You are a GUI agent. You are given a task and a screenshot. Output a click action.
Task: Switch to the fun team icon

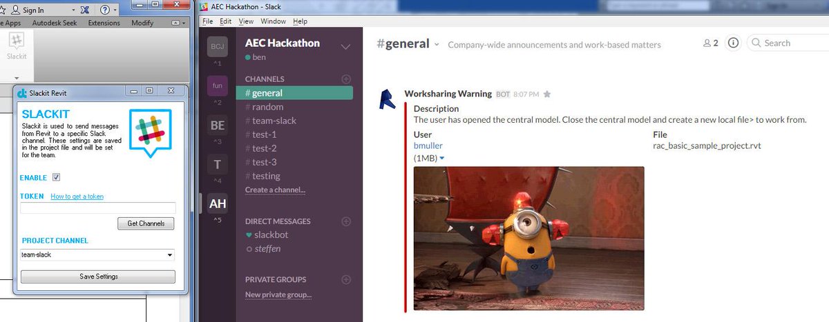click(x=218, y=86)
